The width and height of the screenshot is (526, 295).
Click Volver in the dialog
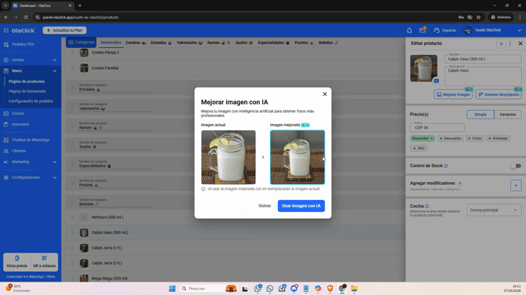click(x=265, y=206)
